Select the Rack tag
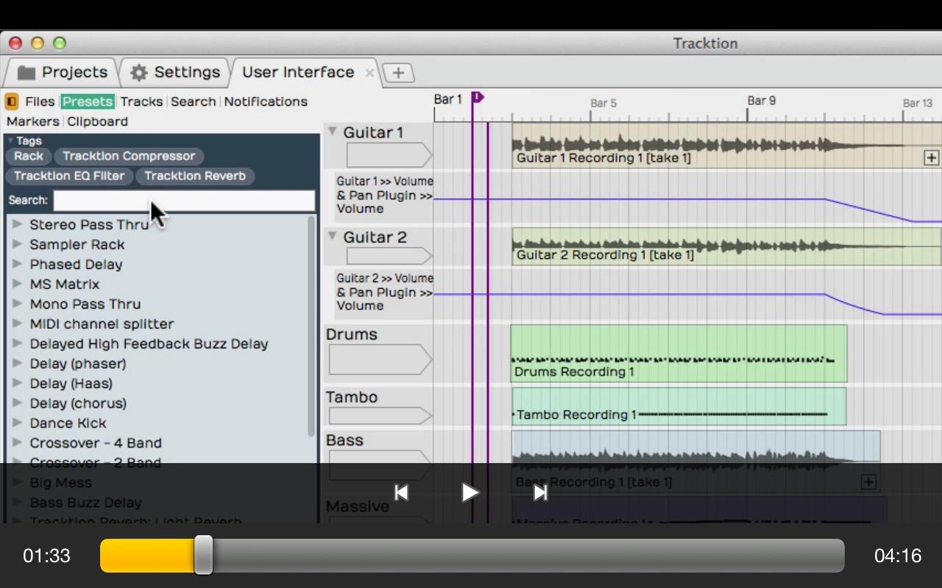This screenshot has width=942, height=588. (29, 156)
